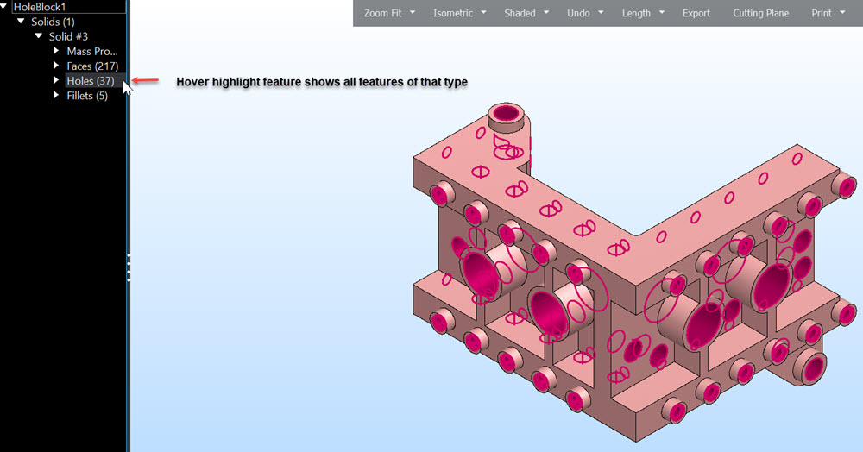863x452 pixels.
Task: Open the Undo dropdown arrow
Action: pos(601,13)
